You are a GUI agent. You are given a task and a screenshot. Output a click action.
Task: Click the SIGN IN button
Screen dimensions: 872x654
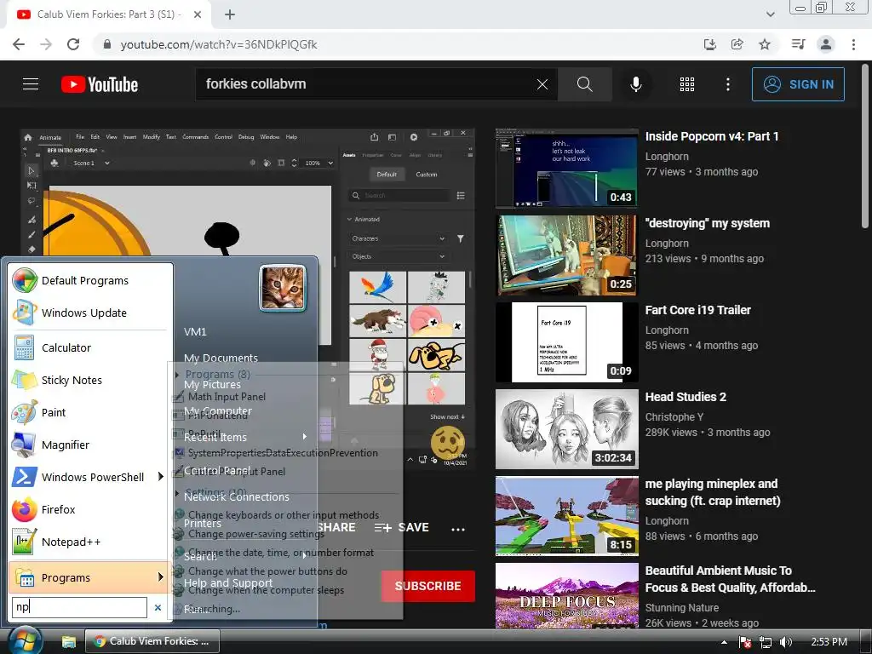coord(798,84)
